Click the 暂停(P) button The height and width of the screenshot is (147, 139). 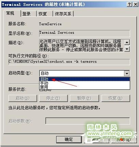[x=84, y=98]
